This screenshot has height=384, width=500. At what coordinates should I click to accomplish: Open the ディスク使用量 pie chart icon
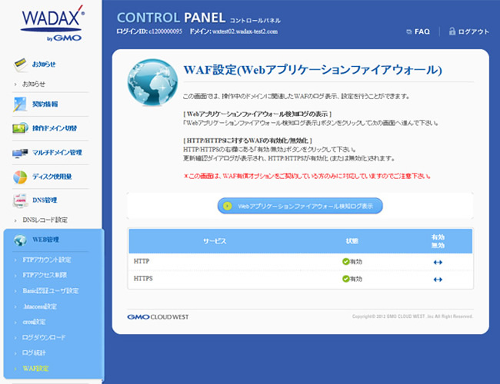click(22, 177)
